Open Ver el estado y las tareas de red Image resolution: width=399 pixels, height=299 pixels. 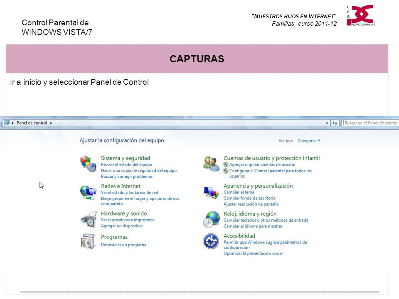click(x=130, y=192)
